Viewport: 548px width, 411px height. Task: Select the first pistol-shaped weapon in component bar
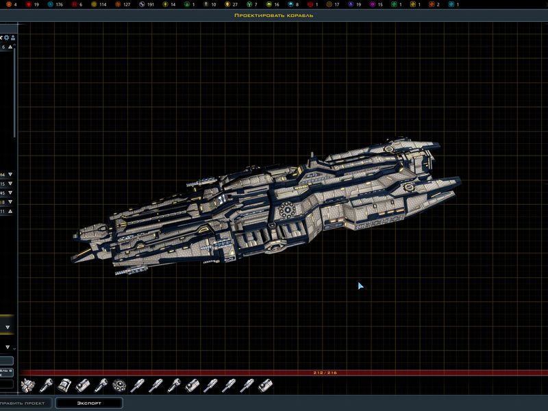[x=46, y=386]
